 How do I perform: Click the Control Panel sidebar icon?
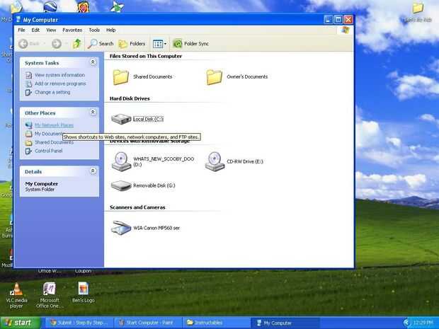28,151
